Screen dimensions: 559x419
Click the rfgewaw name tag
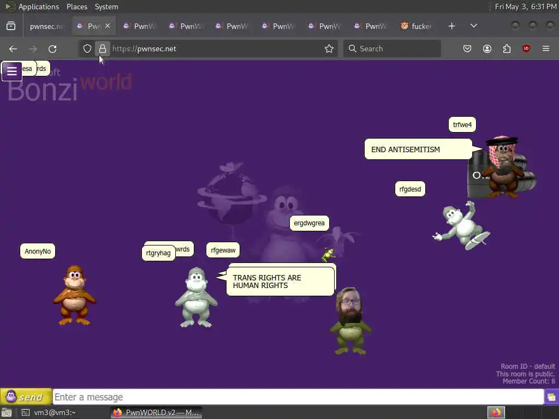point(223,250)
